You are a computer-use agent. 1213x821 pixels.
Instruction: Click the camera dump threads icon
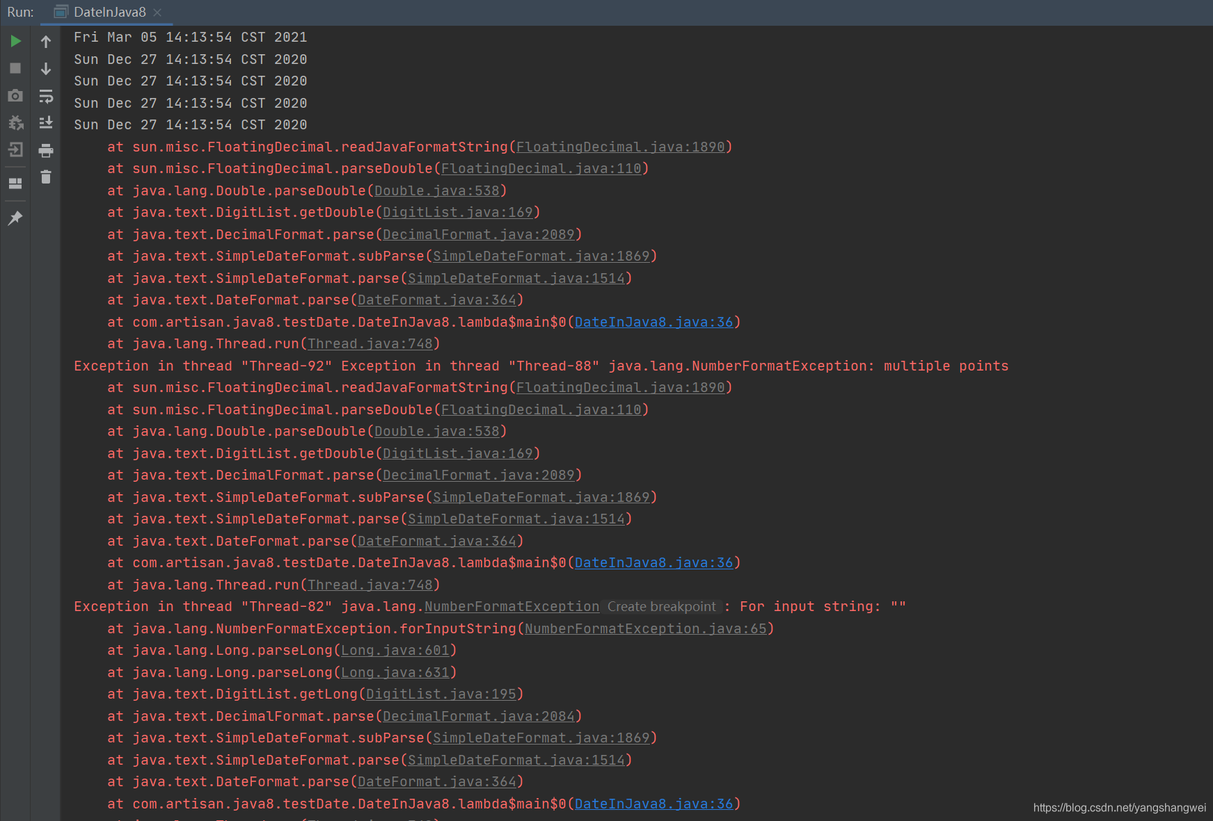[x=15, y=95]
